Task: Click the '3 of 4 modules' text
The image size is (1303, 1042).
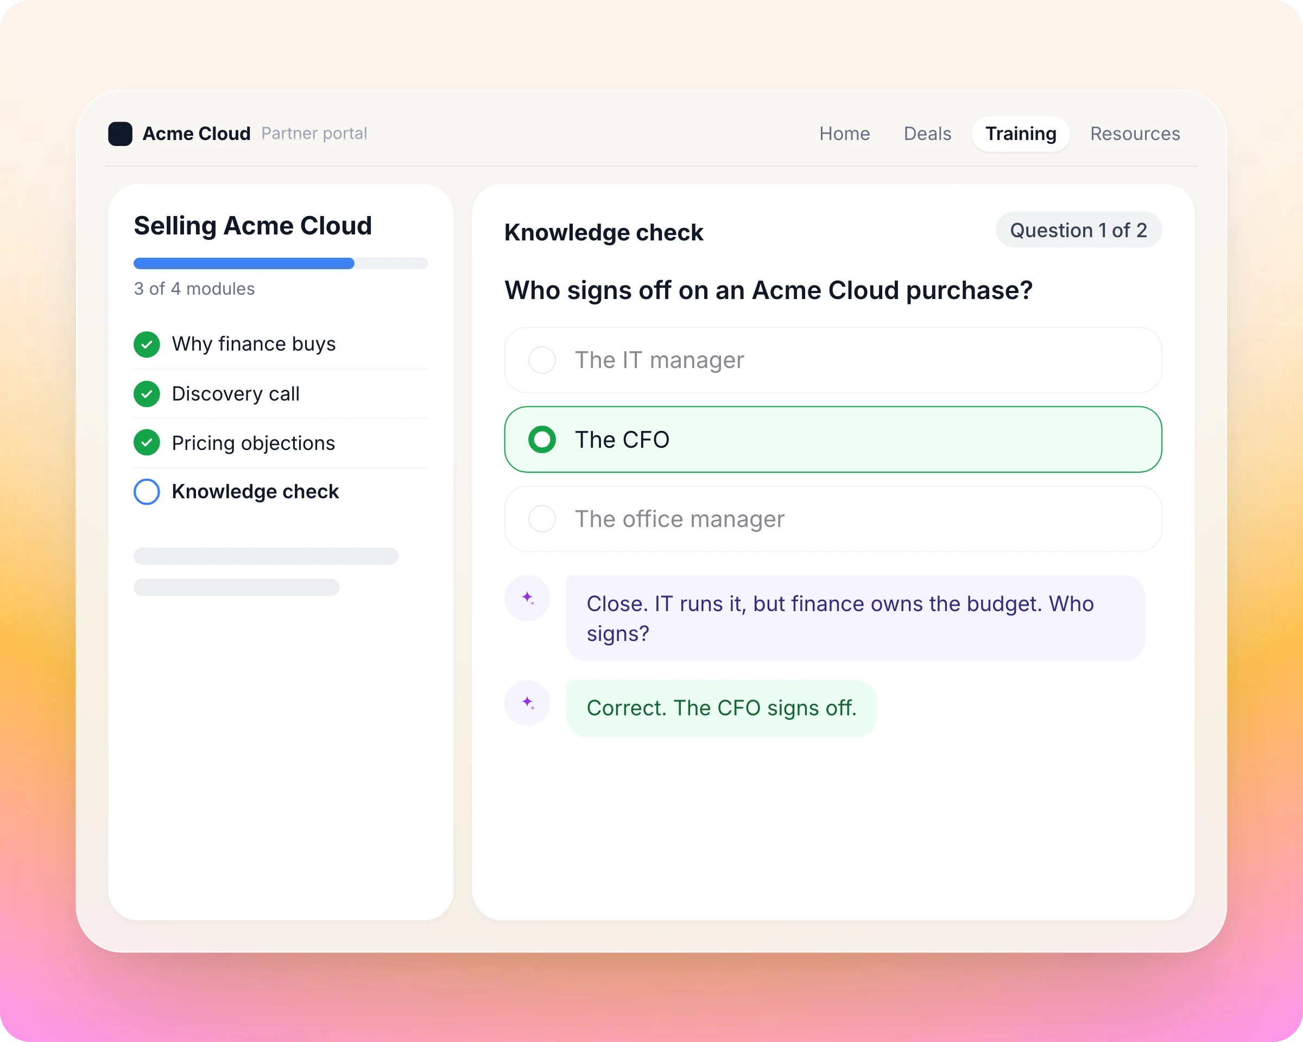Action: click(194, 289)
